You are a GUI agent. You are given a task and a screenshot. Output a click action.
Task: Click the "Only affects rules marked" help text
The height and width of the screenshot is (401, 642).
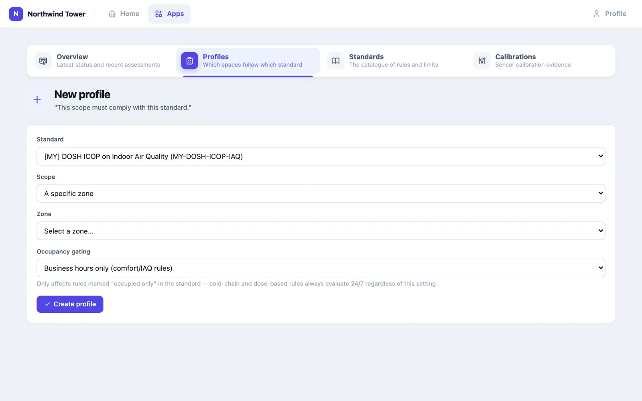[237, 284]
